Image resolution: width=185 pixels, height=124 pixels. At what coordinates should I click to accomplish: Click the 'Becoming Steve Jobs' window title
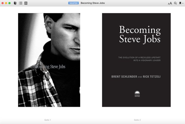(x=93, y=3)
